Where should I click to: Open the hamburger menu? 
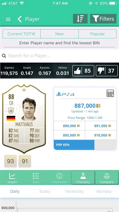(8, 19)
